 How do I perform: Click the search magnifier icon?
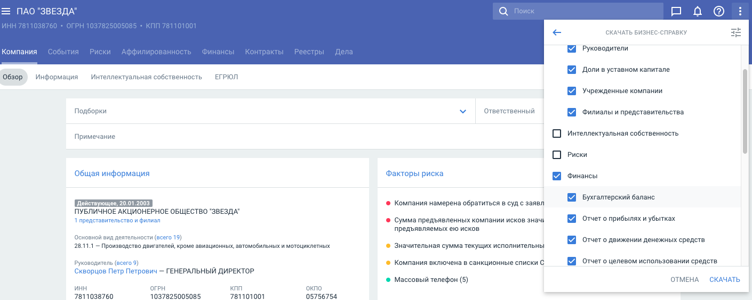(503, 11)
